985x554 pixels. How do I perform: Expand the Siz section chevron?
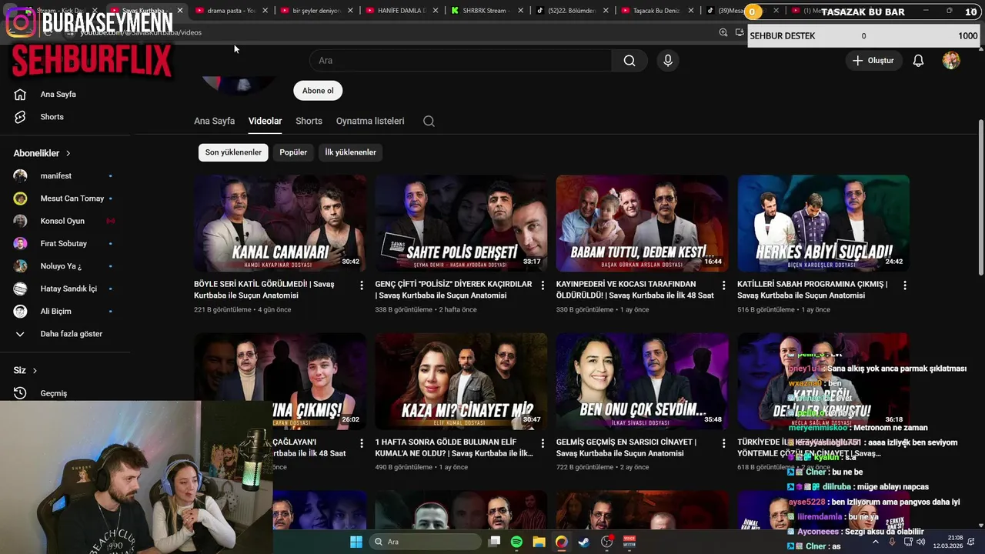[x=35, y=371]
